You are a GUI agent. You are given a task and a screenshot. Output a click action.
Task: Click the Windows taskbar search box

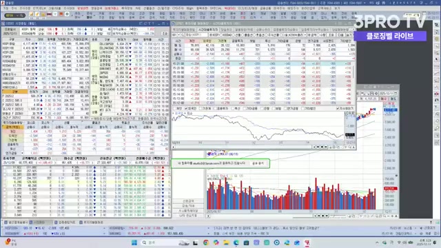point(165,242)
